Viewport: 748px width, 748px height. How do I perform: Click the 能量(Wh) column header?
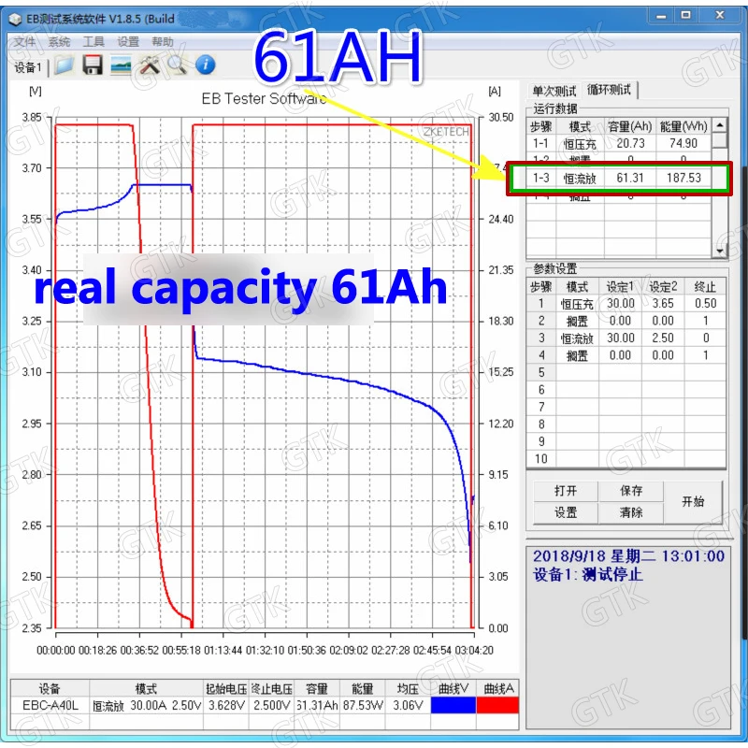coord(683,126)
